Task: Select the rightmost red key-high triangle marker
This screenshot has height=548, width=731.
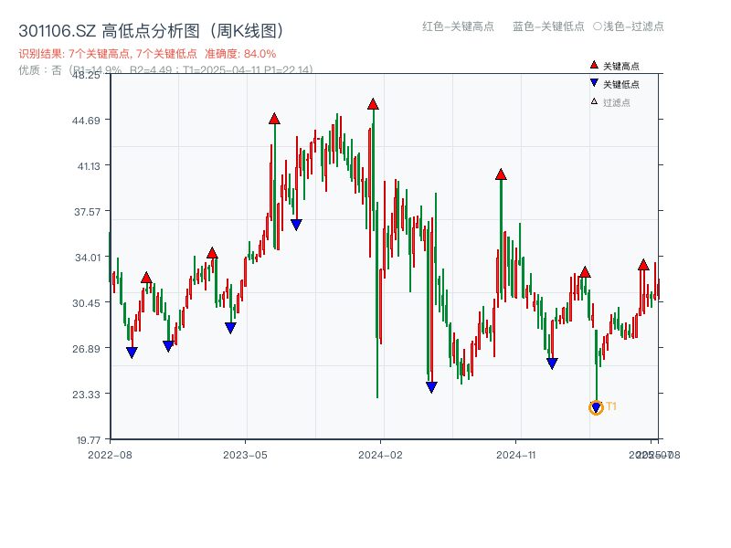Action: coord(644,265)
